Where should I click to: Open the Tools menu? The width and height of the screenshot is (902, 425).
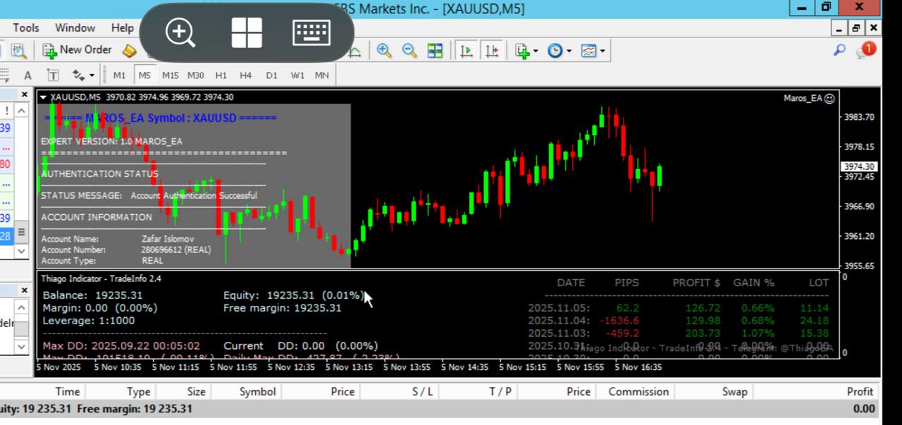click(x=26, y=27)
